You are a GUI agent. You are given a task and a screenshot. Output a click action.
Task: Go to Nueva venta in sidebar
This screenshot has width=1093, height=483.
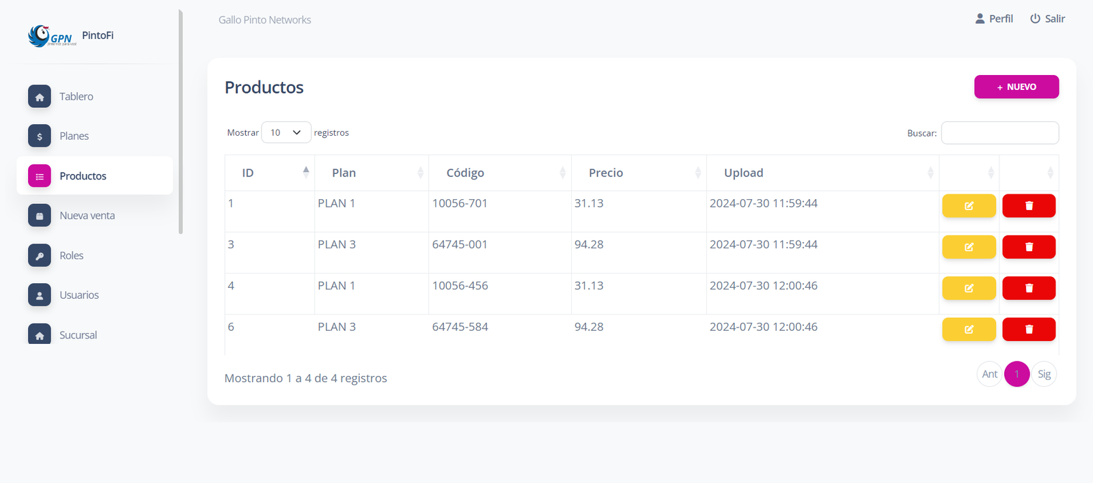[x=87, y=216]
